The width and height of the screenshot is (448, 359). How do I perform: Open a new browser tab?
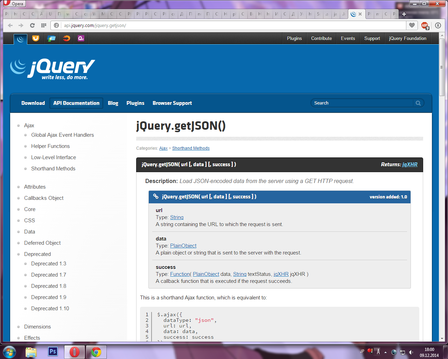pos(404,14)
